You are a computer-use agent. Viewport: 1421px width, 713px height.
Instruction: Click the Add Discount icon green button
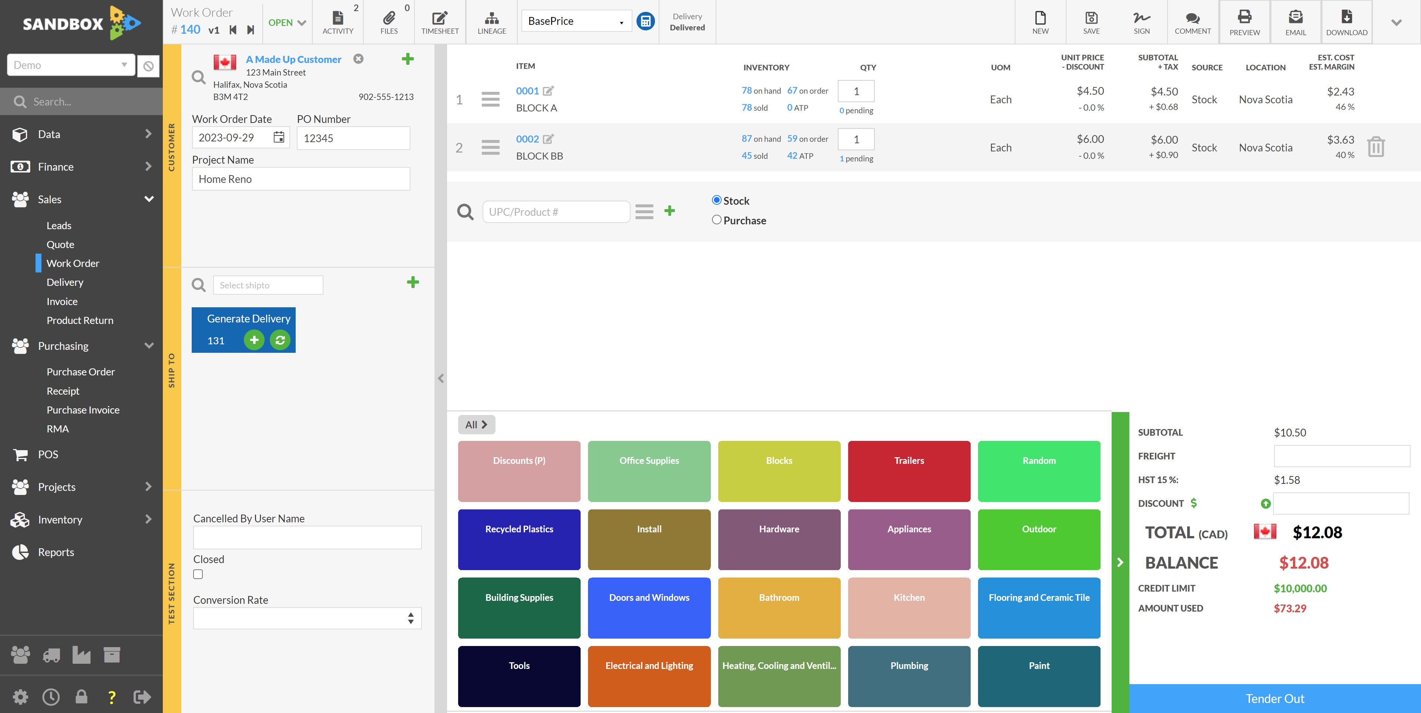(1266, 504)
